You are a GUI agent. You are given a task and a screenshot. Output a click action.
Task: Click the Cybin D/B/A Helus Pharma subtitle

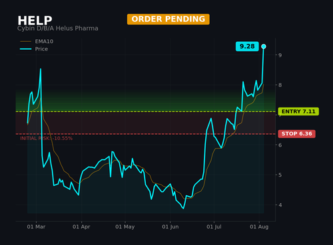tap(58, 29)
